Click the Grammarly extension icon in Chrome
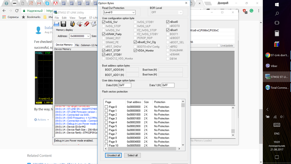Viewport: 291px width, 164px height. click(x=251, y=11)
